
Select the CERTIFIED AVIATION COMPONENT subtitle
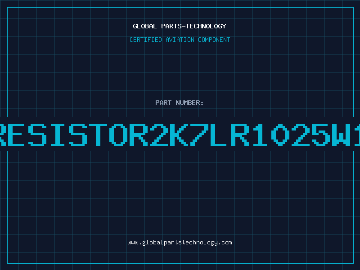(180, 40)
